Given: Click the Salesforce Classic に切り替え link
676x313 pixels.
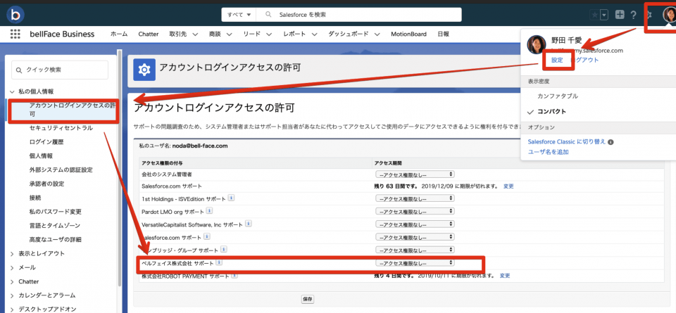Looking at the screenshot, I should (x=566, y=141).
